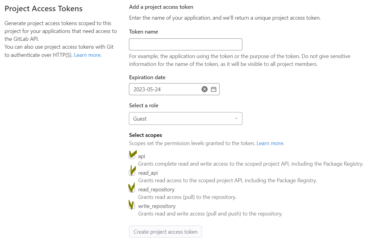Open Learn more link about Git authentication

88,55
